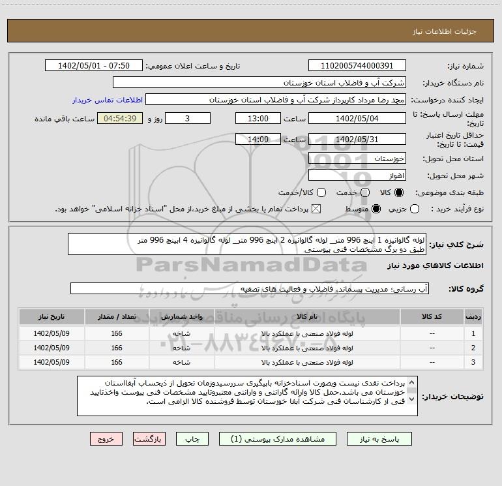Click quantity 166 in row 3
502x486 pixels.
coord(117,362)
